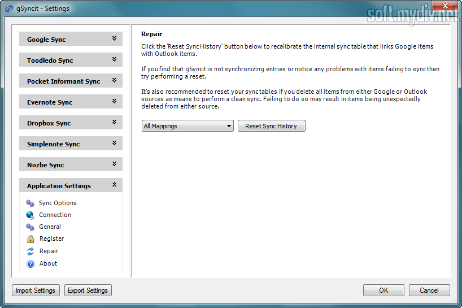Open the All Mappings dropdown

click(188, 126)
